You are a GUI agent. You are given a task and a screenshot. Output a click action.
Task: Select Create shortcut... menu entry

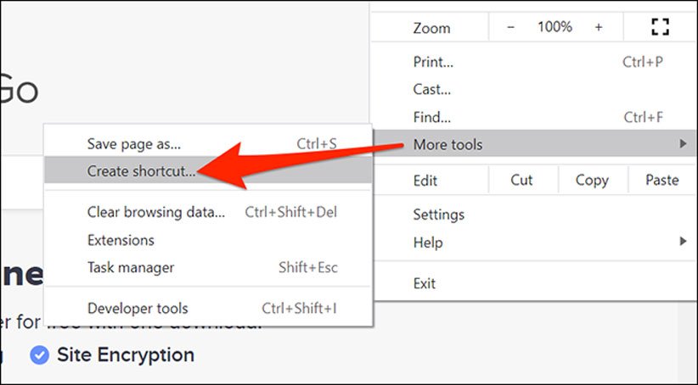pyautogui.click(x=141, y=171)
